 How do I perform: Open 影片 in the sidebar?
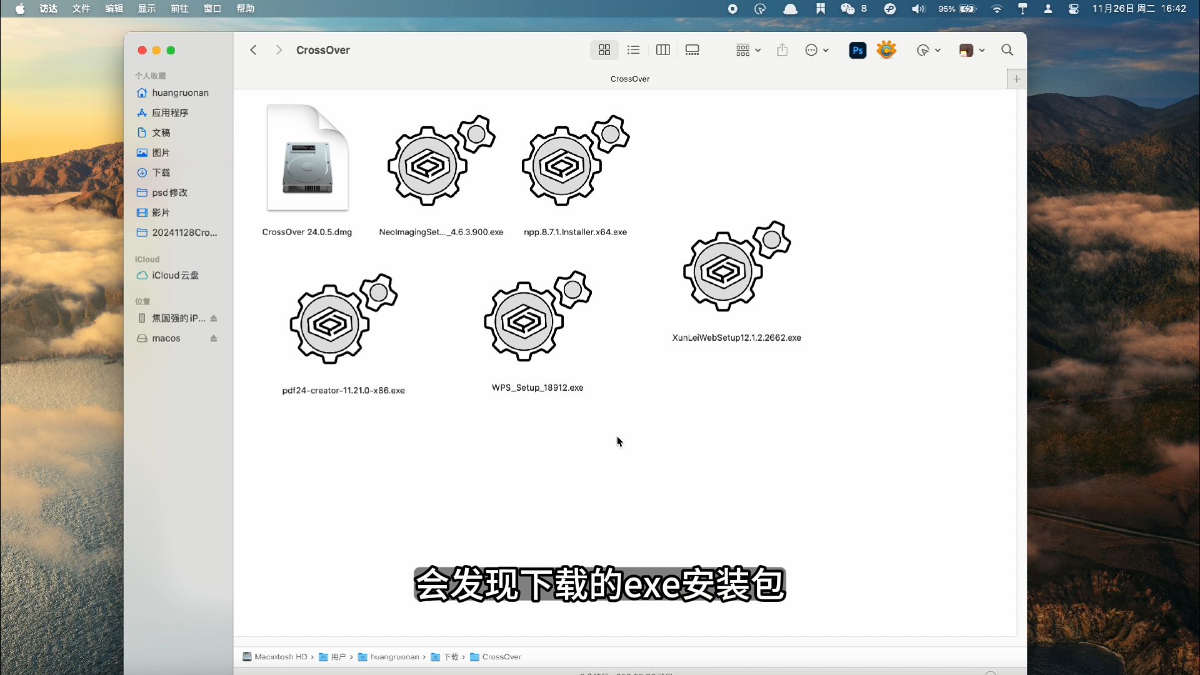point(154,212)
